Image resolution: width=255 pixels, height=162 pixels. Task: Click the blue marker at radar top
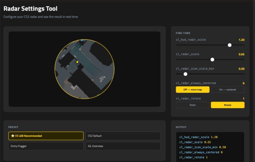pos(82,40)
